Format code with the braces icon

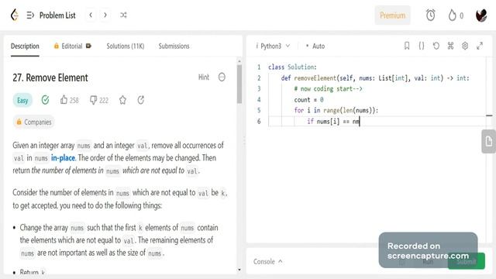pos(422,46)
